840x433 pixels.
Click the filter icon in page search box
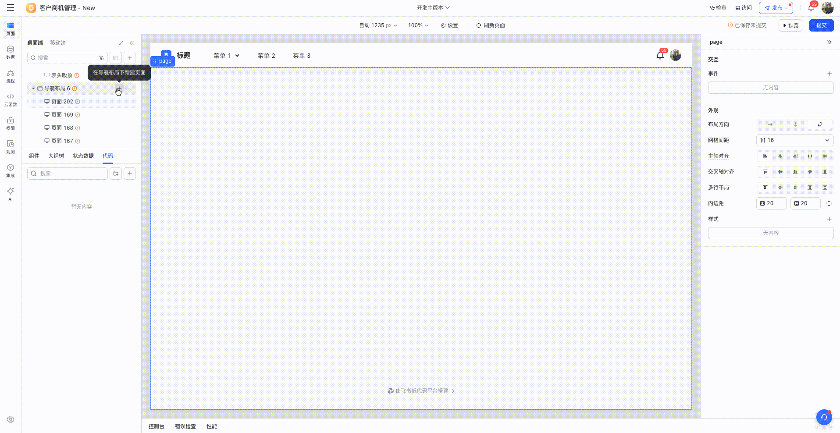coord(101,58)
